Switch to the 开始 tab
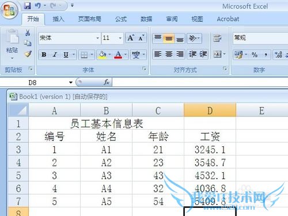The image size is (288, 216). 33,19
